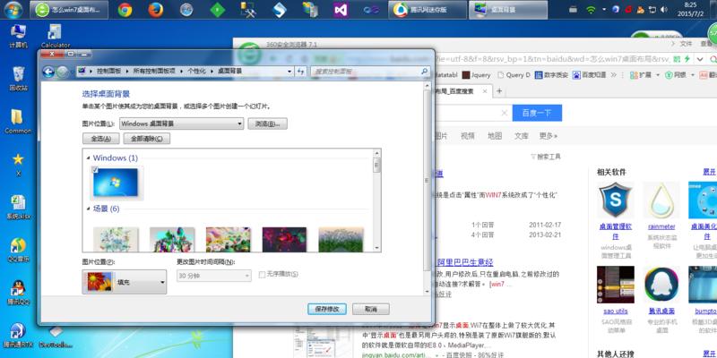Screen dimensions: 717x358
Task: Open the 桌面管理软件 link
Action: tap(616, 231)
